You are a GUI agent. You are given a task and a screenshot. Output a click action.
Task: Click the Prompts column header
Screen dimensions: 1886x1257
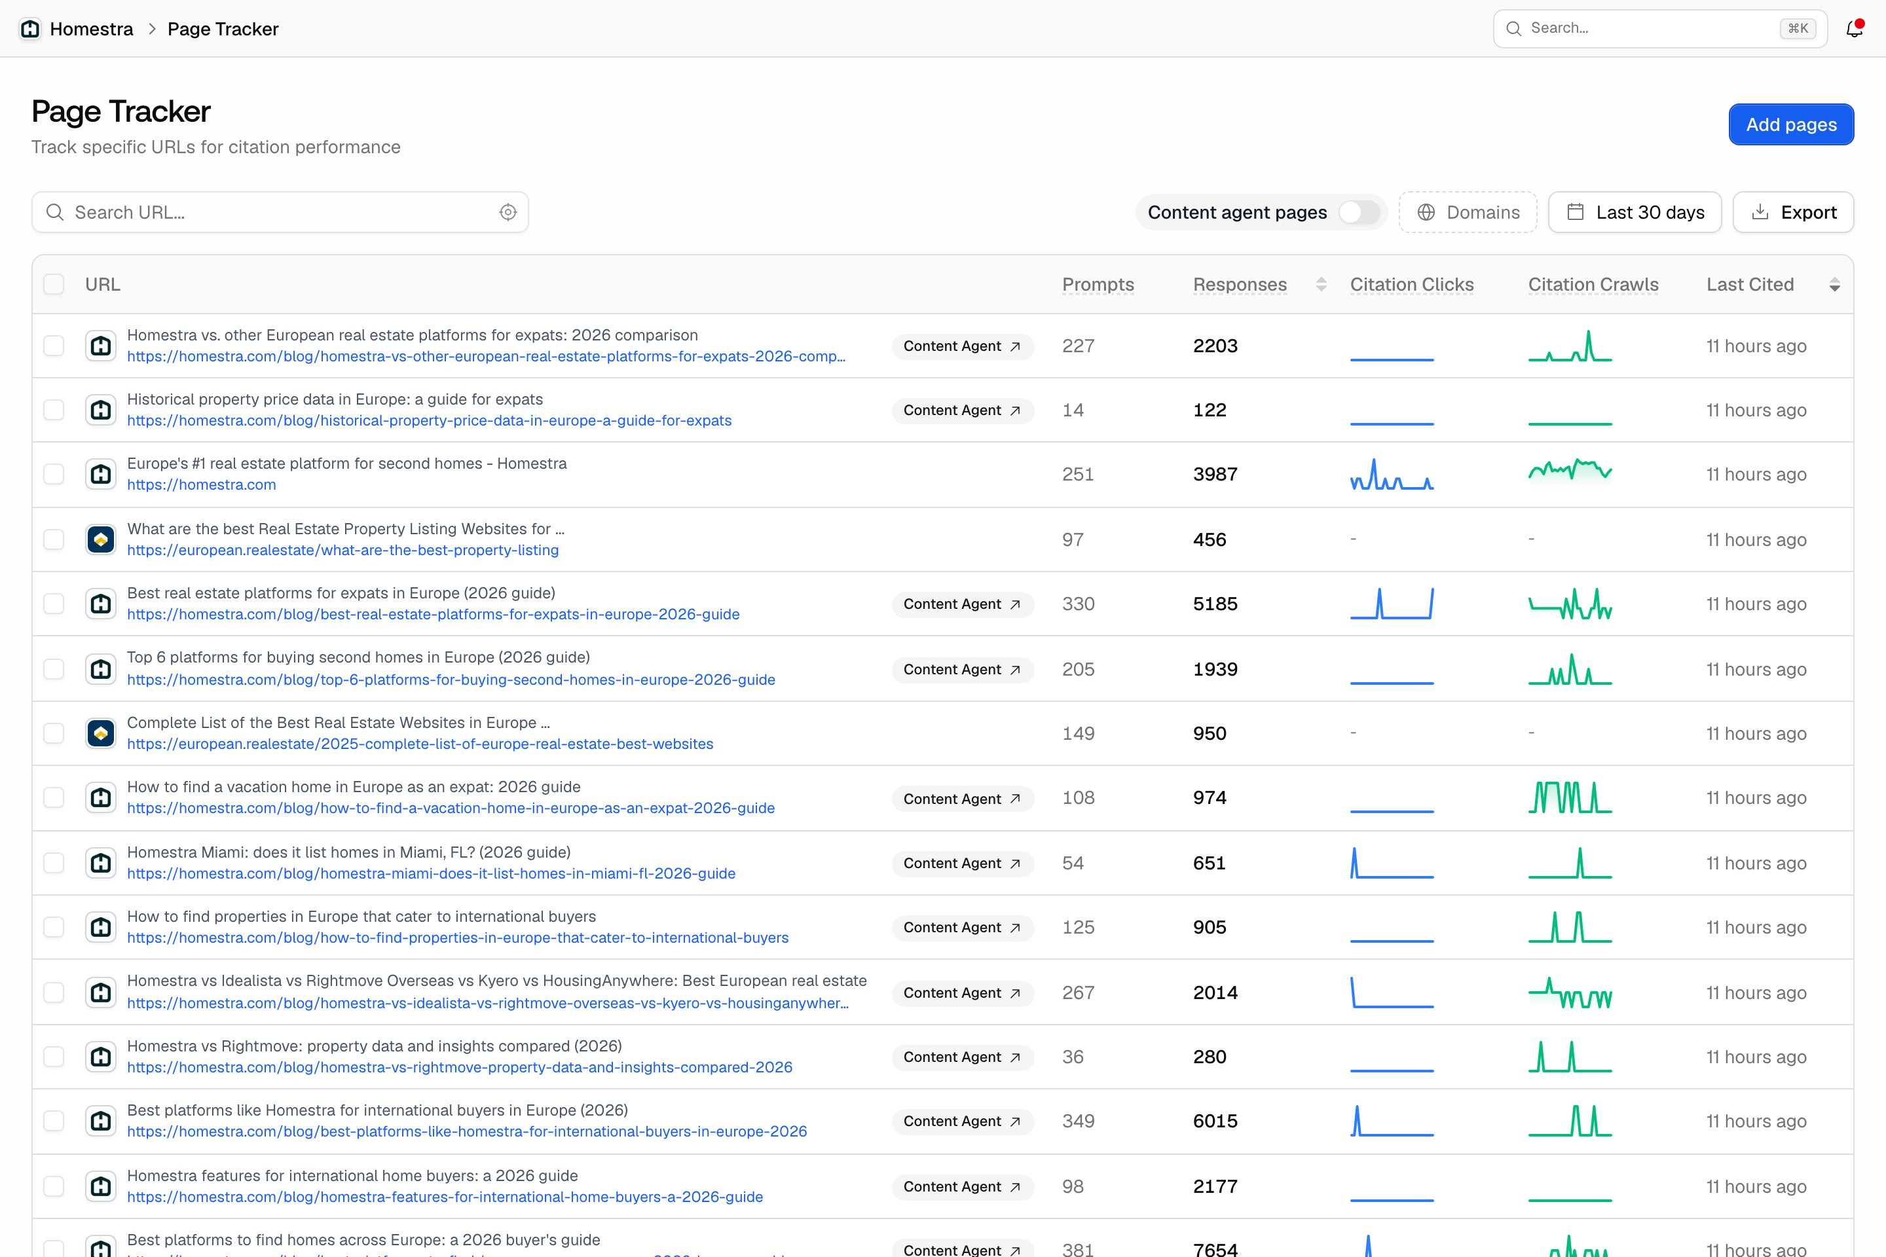pyautogui.click(x=1098, y=285)
